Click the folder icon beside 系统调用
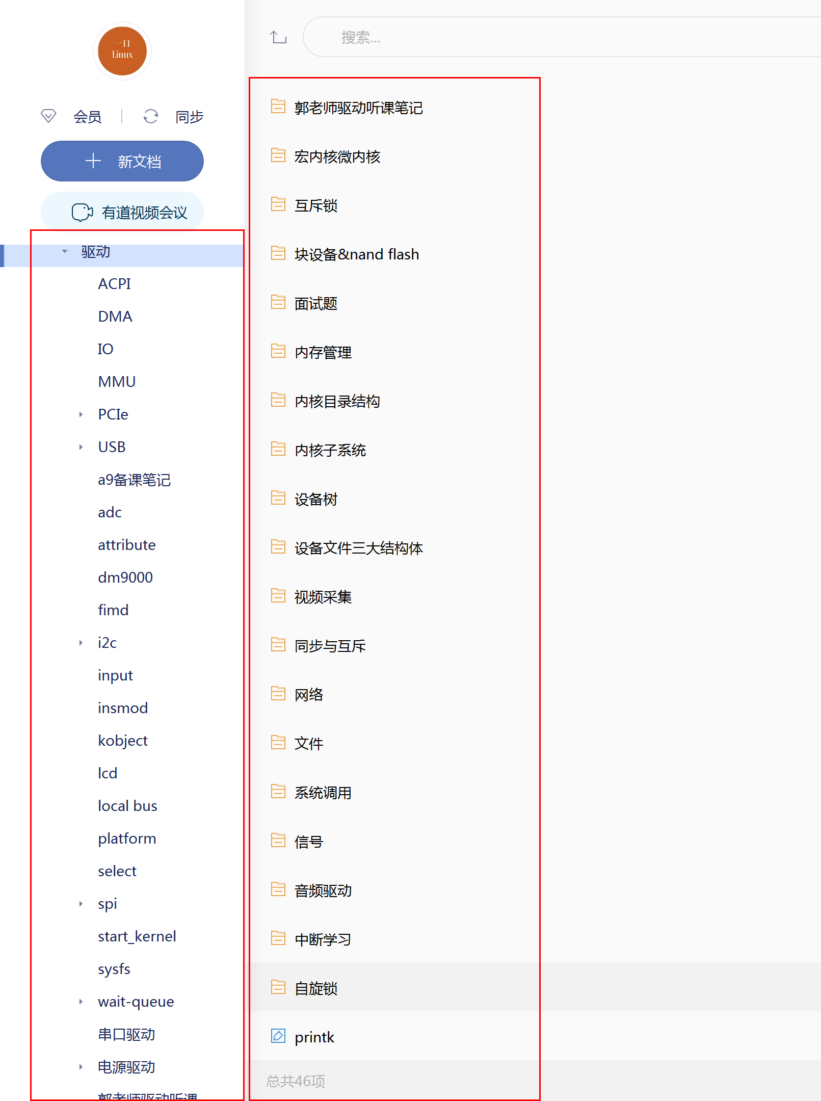This screenshot has height=1101, width=821. (278, 791)
